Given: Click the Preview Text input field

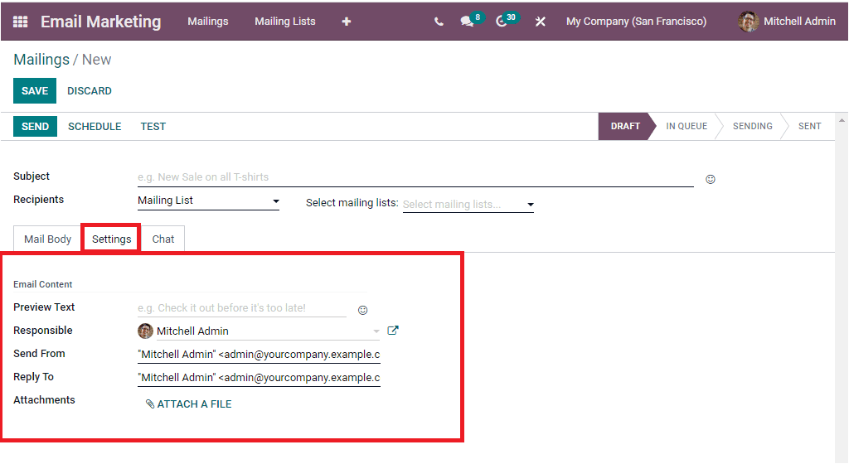Looking at the screenshot, I should click(242, 308).
